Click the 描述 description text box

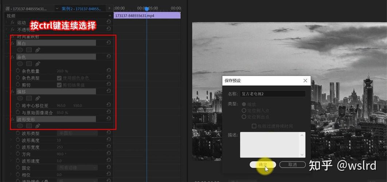[270, 145]
